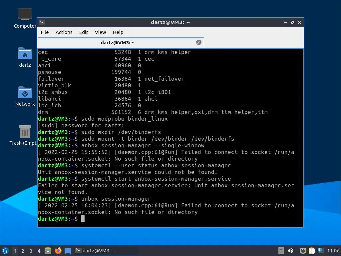
Task: Switch to workspace 1
Action: click(x=15, y=251)
